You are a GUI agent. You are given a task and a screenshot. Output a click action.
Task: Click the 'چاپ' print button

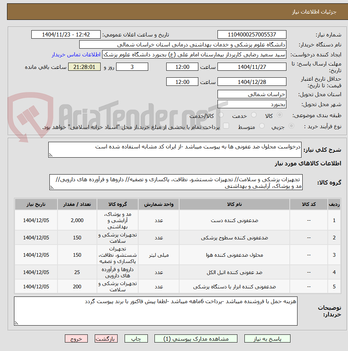pos(136,339)
